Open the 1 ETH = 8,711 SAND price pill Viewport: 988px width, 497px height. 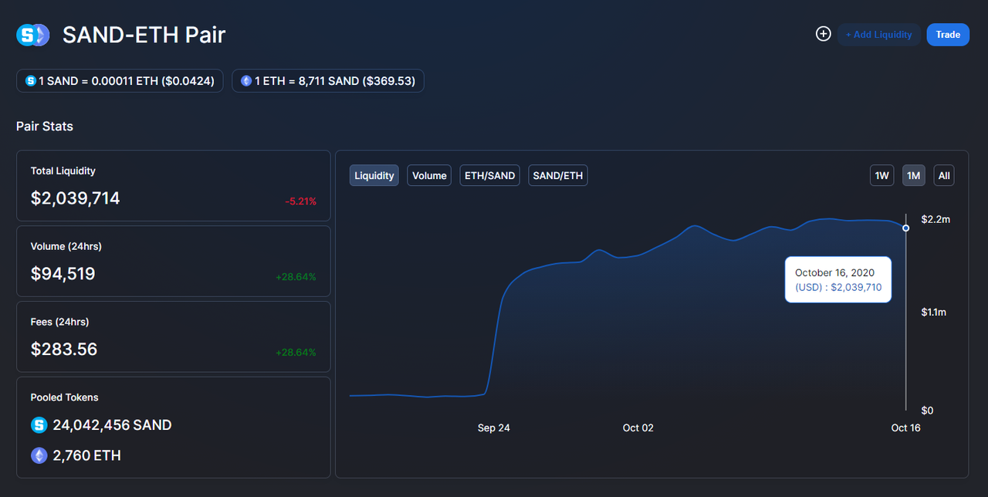click(328, 81)
